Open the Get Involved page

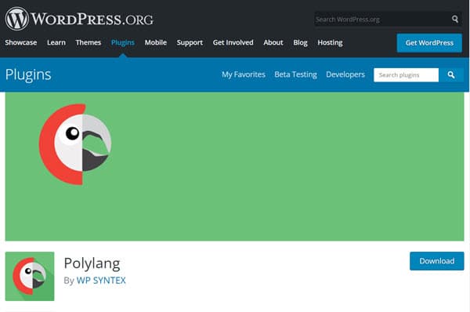point(233,42)
